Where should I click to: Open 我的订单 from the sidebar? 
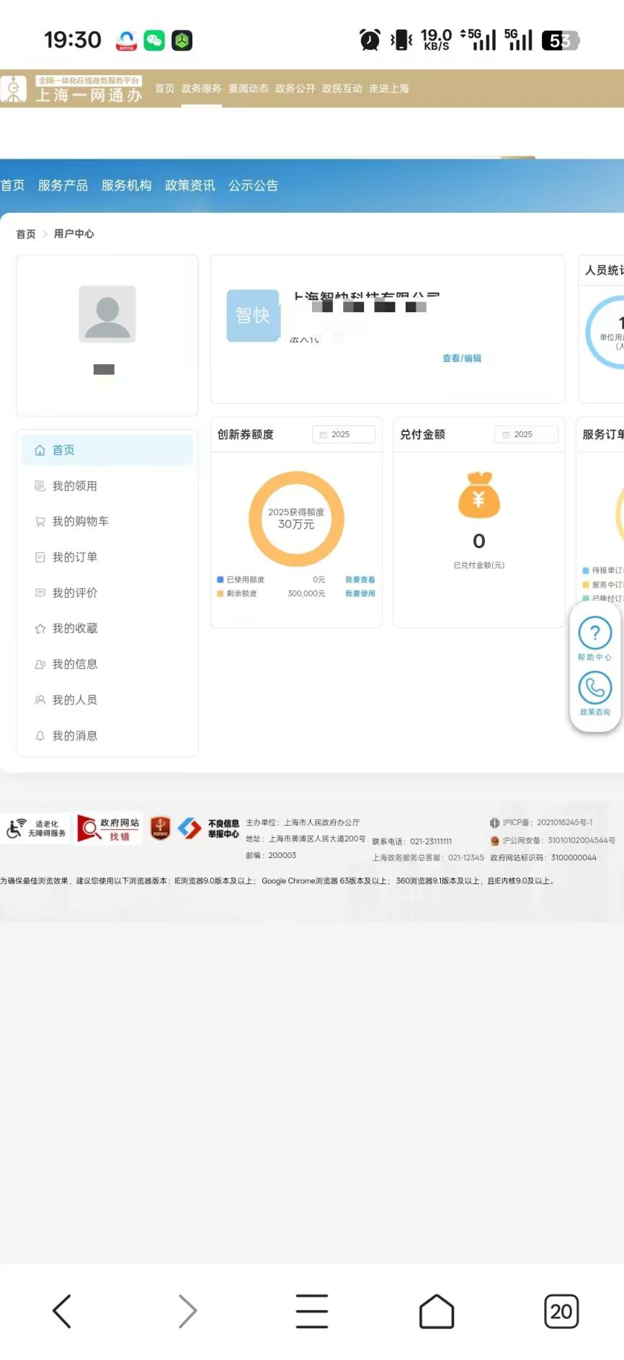point(74,557)
